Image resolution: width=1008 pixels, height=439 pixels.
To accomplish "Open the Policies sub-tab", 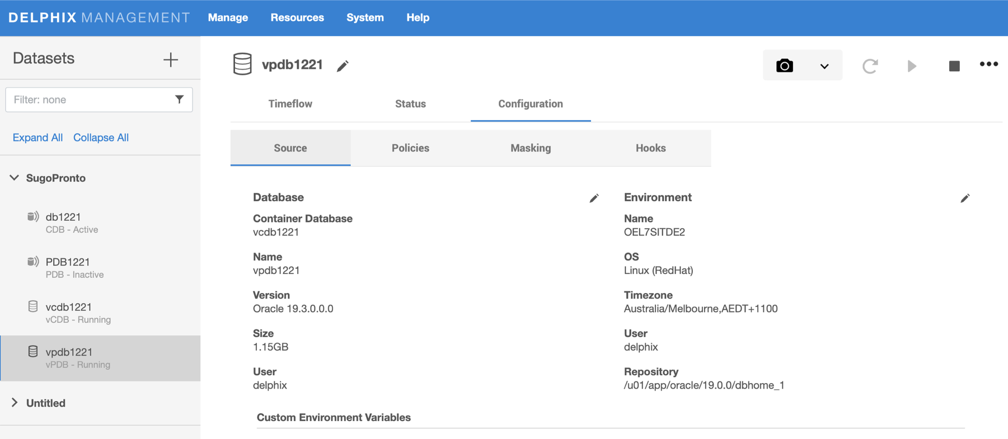I will 410,148.
